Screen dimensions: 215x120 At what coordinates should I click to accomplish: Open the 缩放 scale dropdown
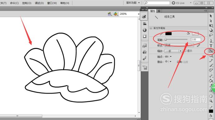pos(173,51)
